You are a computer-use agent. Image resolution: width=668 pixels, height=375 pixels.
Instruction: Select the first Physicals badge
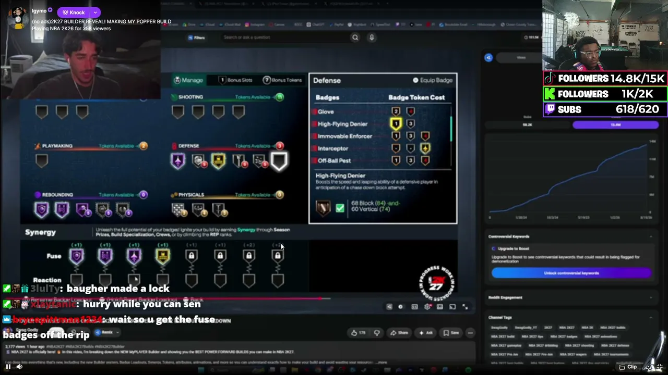[x=178, y=210]
